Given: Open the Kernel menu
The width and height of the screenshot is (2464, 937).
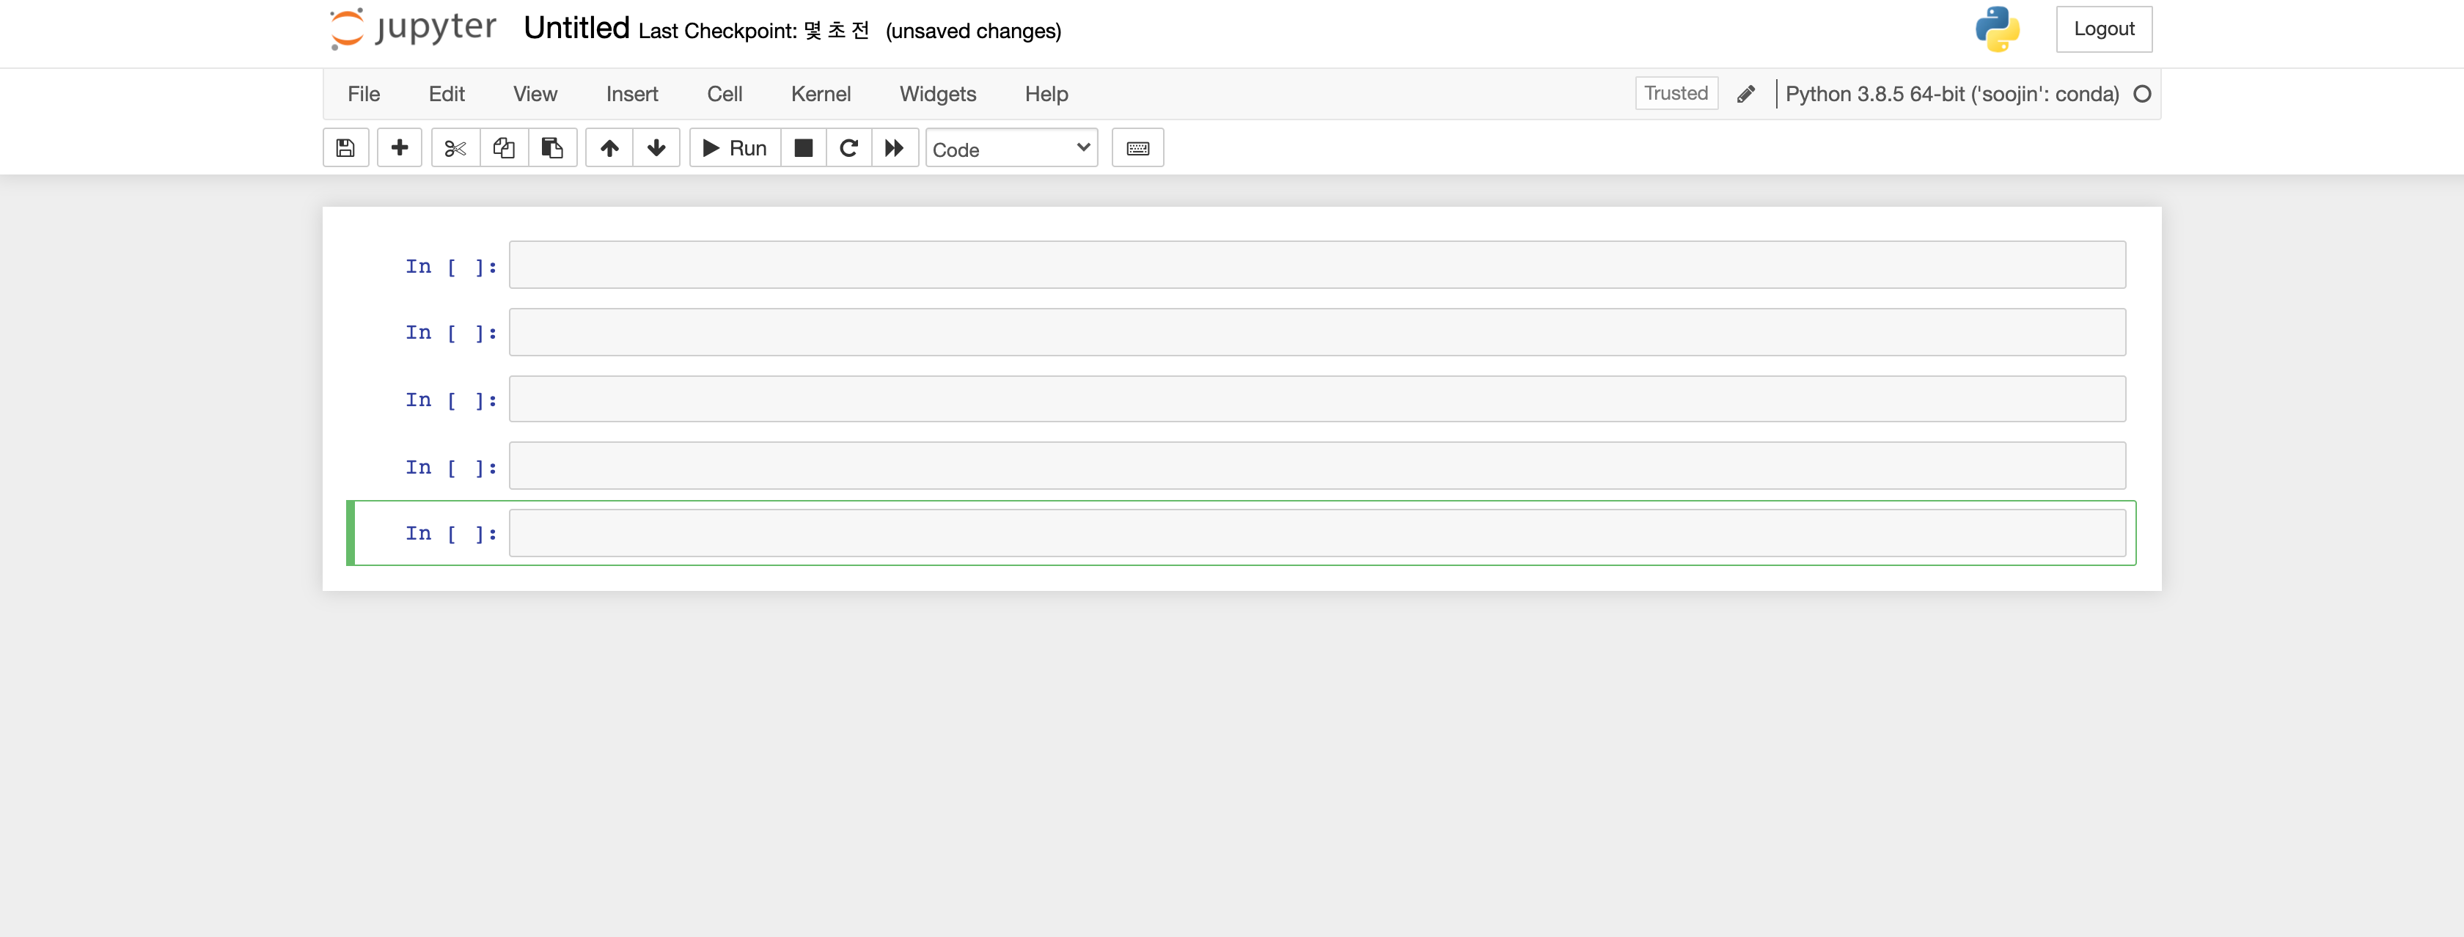Looking at the screenshot, I should coord(821,94).
